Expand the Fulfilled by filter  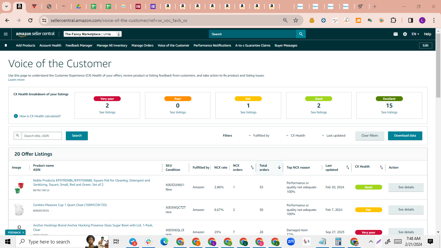point(259,136)
